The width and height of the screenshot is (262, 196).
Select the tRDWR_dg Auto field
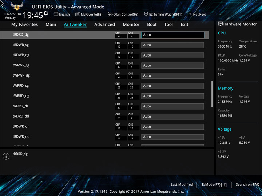[172, 55]
